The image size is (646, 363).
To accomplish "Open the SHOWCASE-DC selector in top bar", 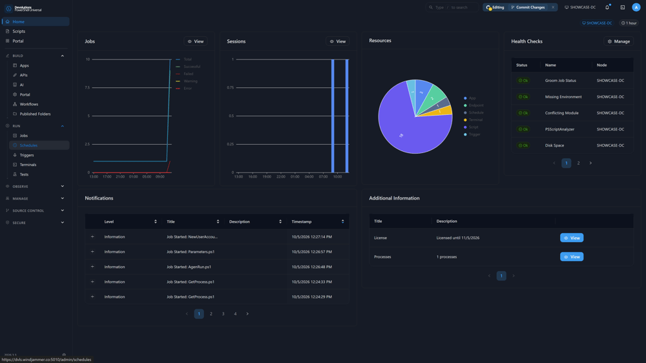I will pyautogui.click(x=580, y=7).
